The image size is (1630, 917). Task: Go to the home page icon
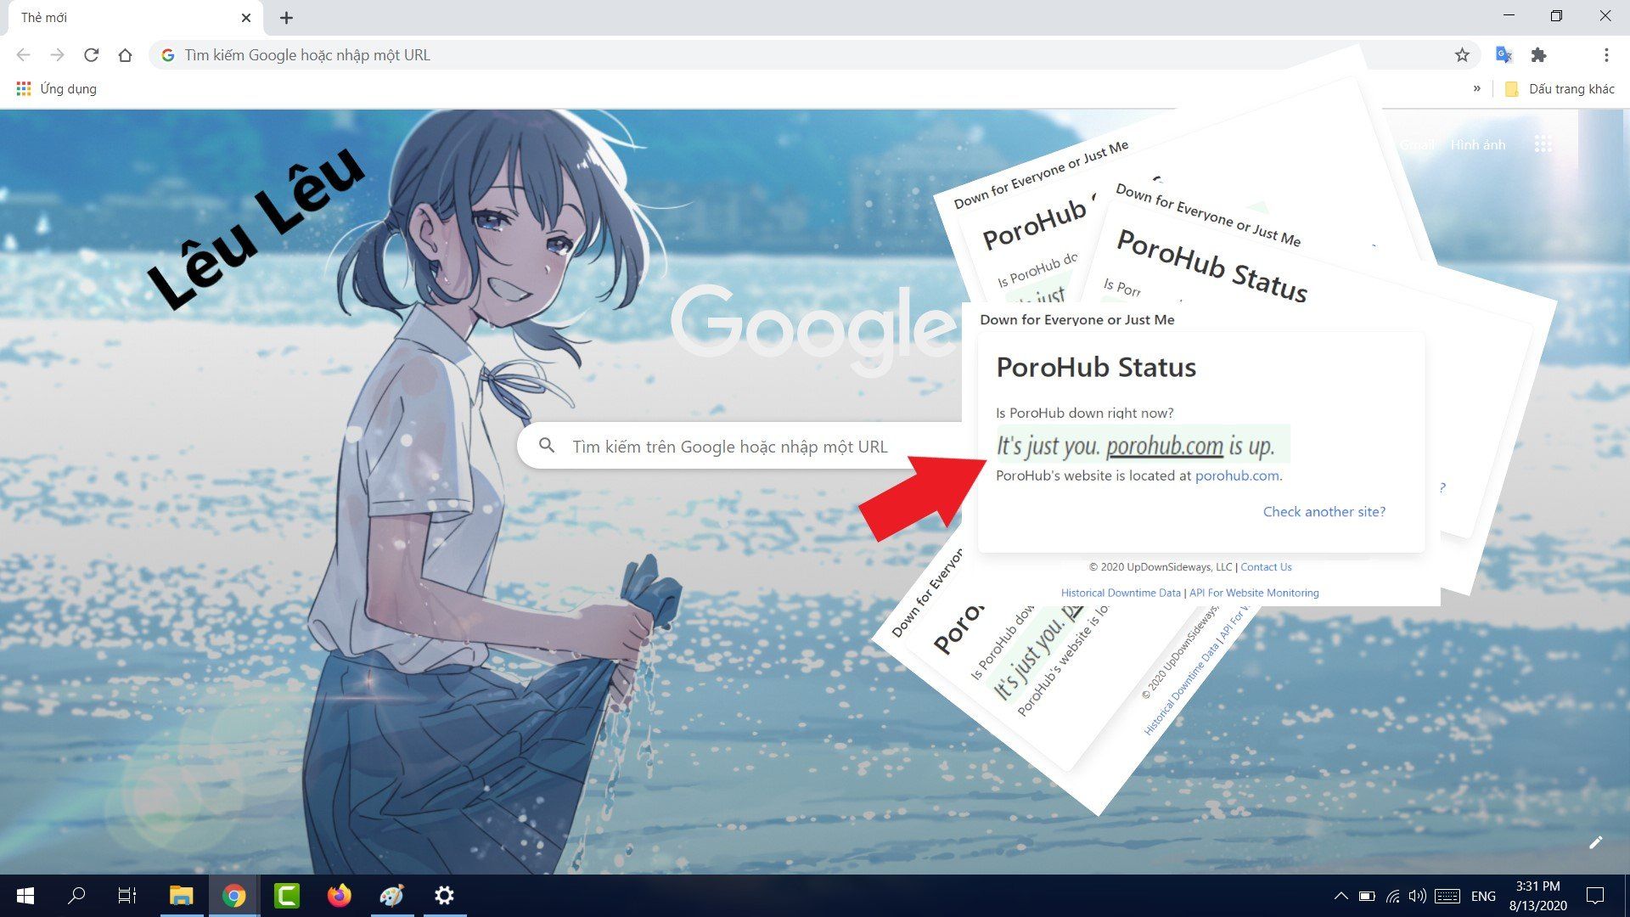tap(125, 55)
